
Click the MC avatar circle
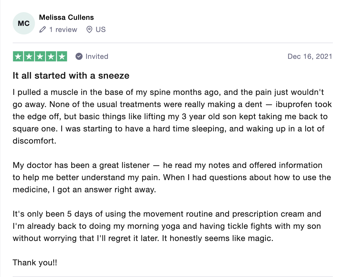[x=24, y=23]
